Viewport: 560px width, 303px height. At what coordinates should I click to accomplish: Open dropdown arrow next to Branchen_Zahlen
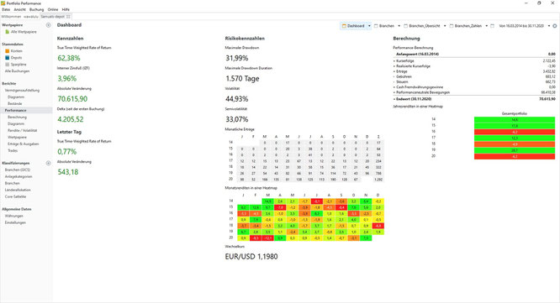(x=487, y=26)
